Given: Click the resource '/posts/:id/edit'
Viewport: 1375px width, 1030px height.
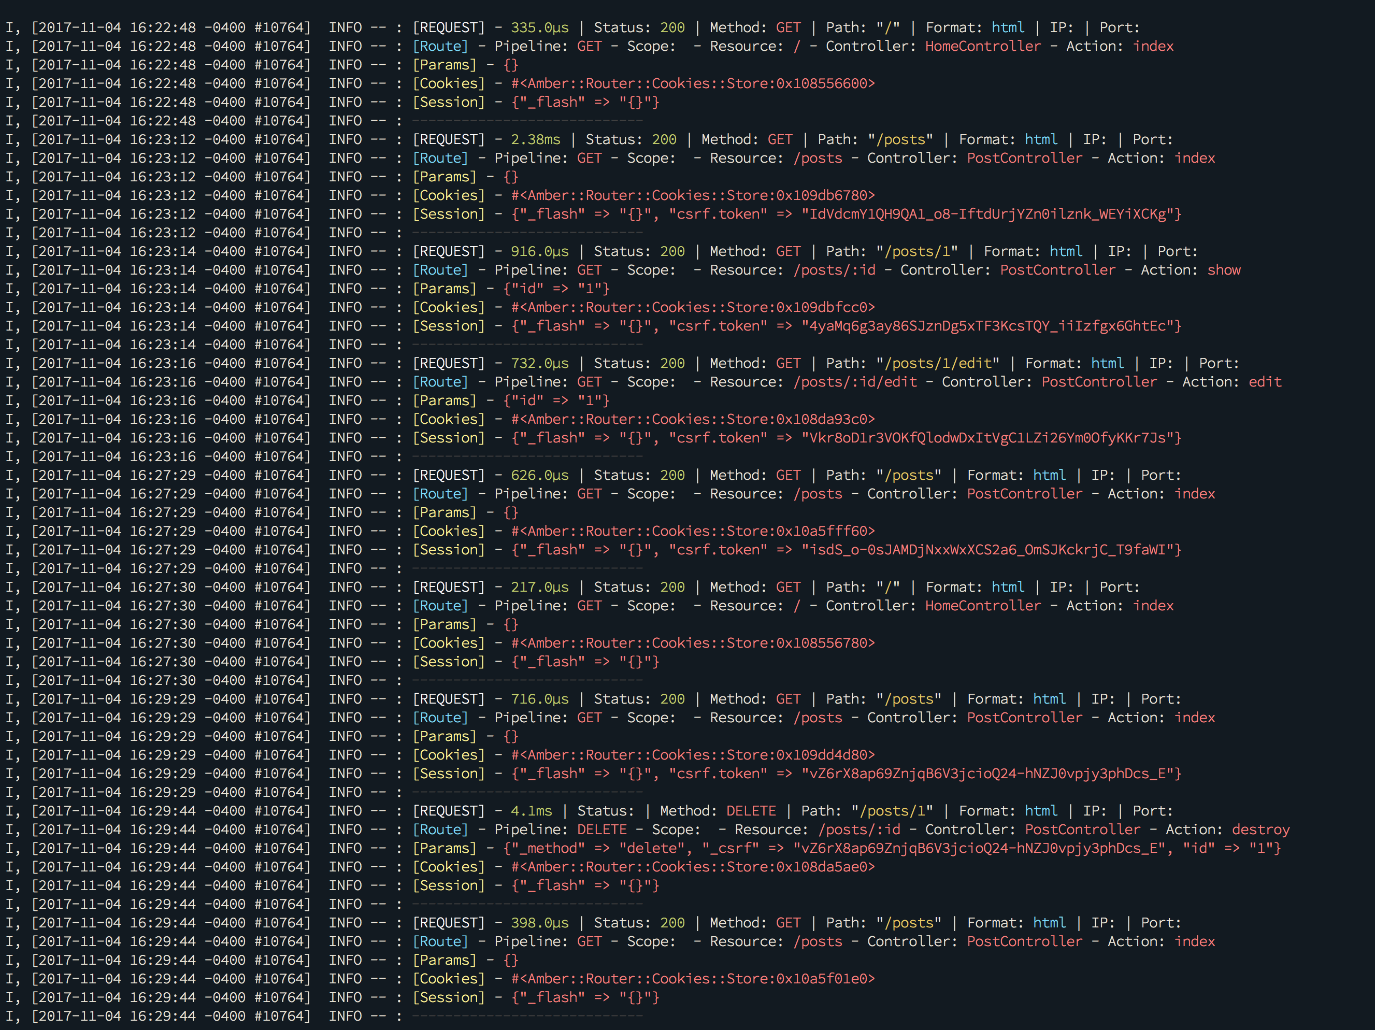Looking at the screenshot, I should coord(855,382).
